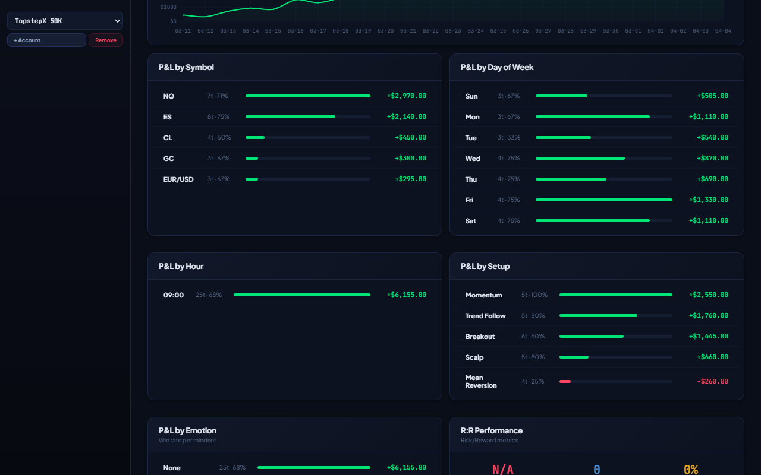Click ES profit value +$2,140.00
761x475 pixels.
click(x=407, y=117)
